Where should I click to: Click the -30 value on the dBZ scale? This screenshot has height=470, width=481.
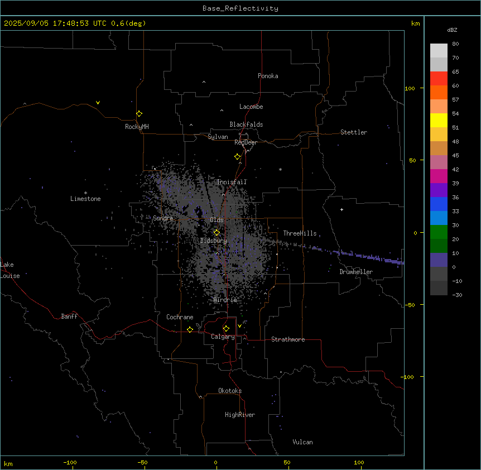457,295
